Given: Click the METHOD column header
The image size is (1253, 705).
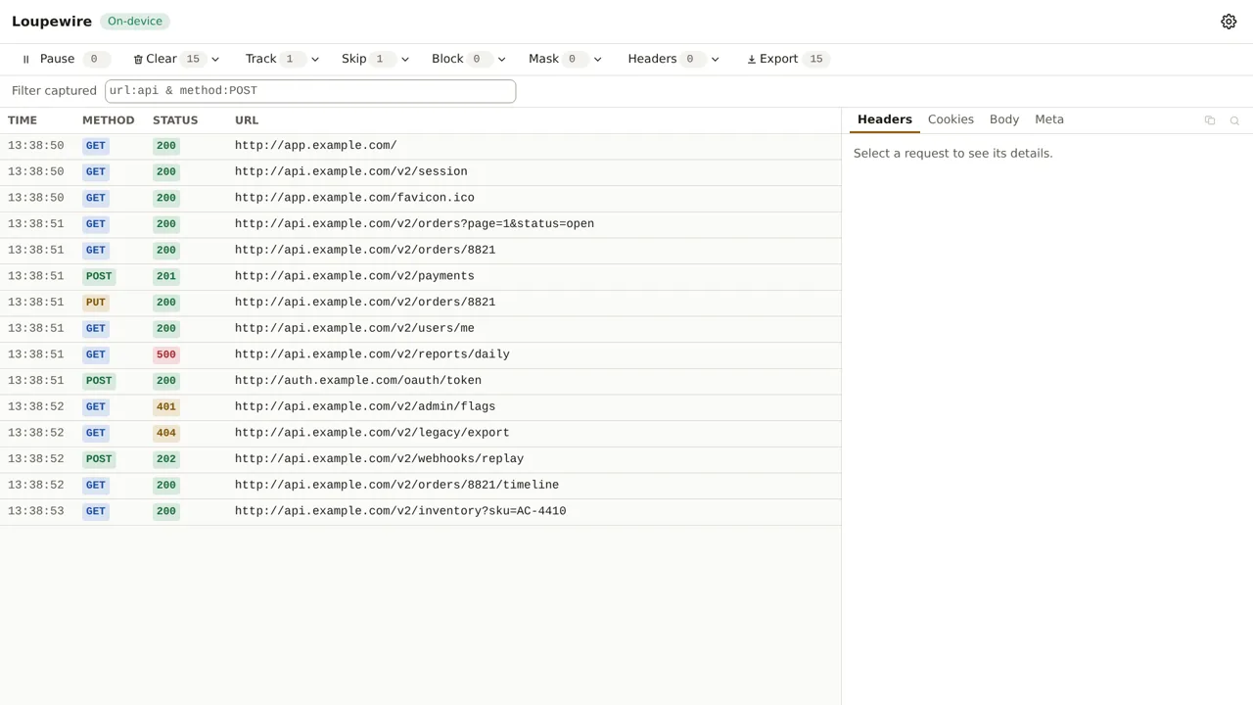Looking at the screenshot, I should (109, 120).
